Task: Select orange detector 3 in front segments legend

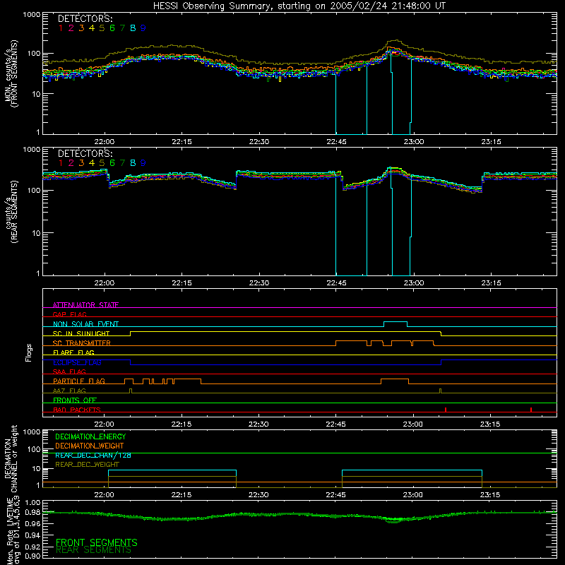Action: click(81, 28)
